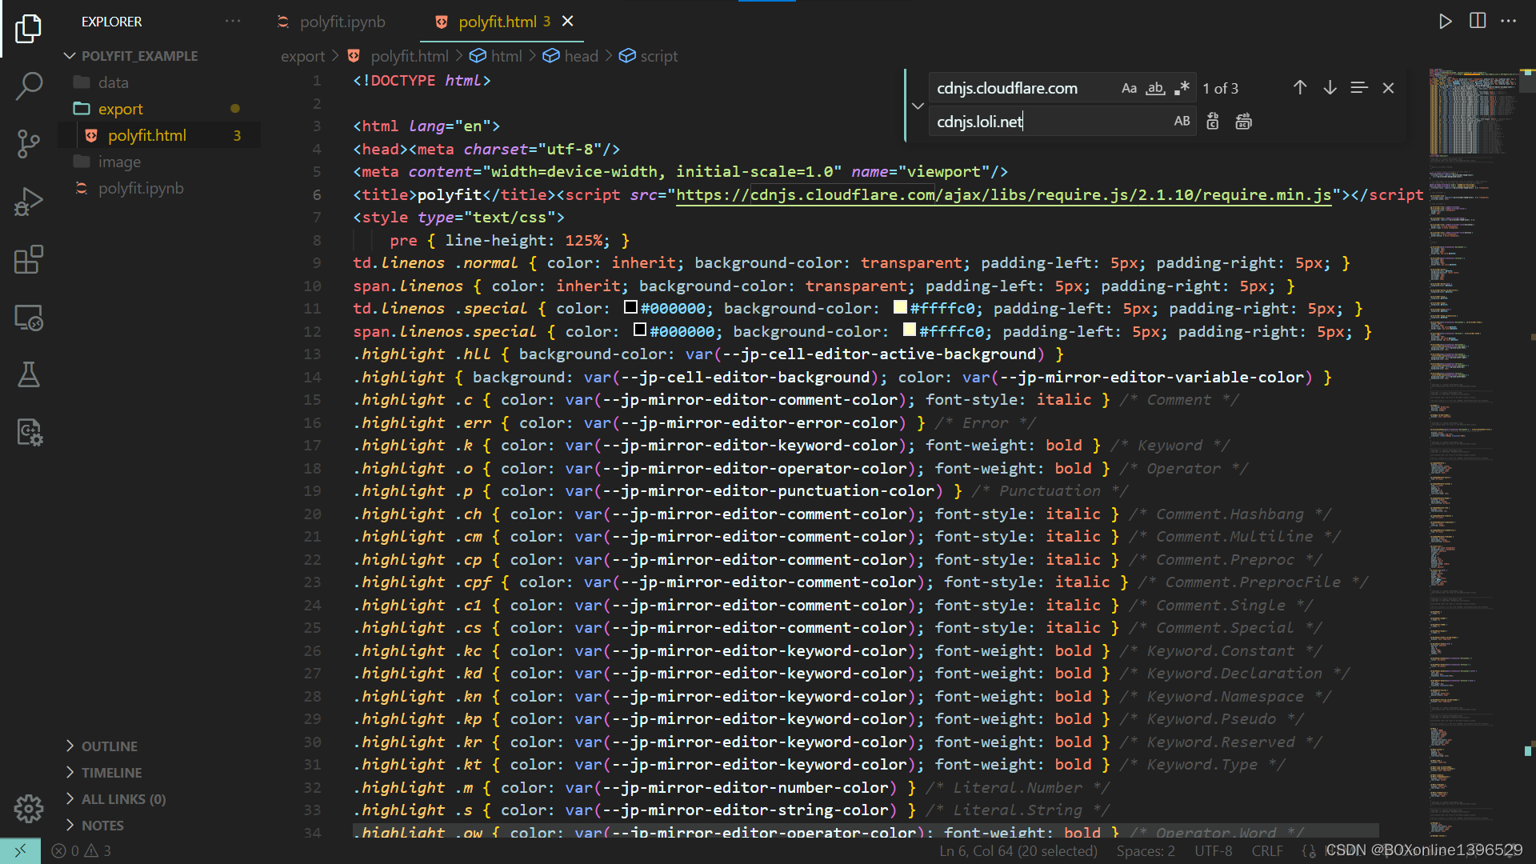The image size is (1536, 864).
Task: Replace current match button
Action: [x=1213, y=122]
